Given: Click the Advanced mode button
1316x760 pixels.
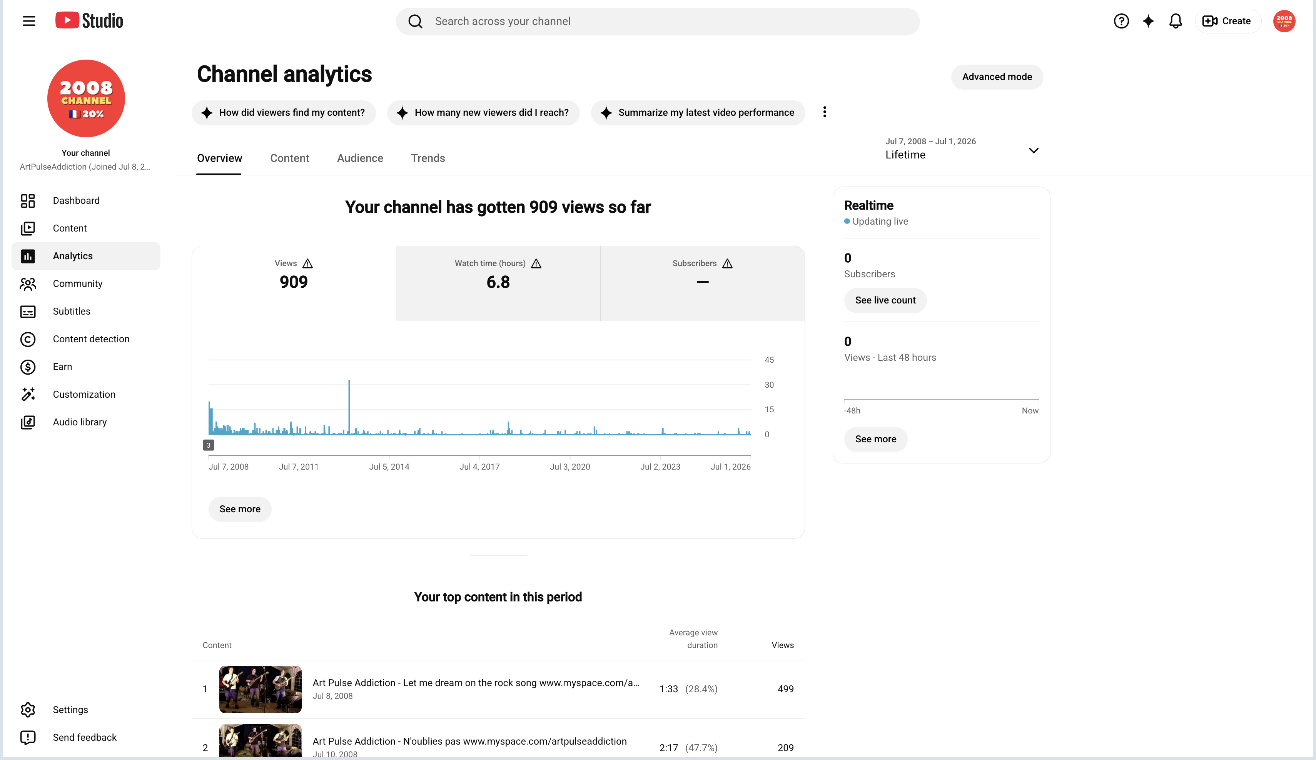Looking at the screenshot, I should pyautogui.click(x=997, y=77).
